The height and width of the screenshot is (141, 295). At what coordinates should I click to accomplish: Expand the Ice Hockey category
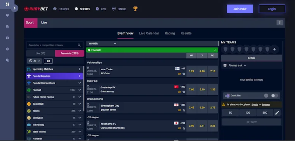coord(54,125)
